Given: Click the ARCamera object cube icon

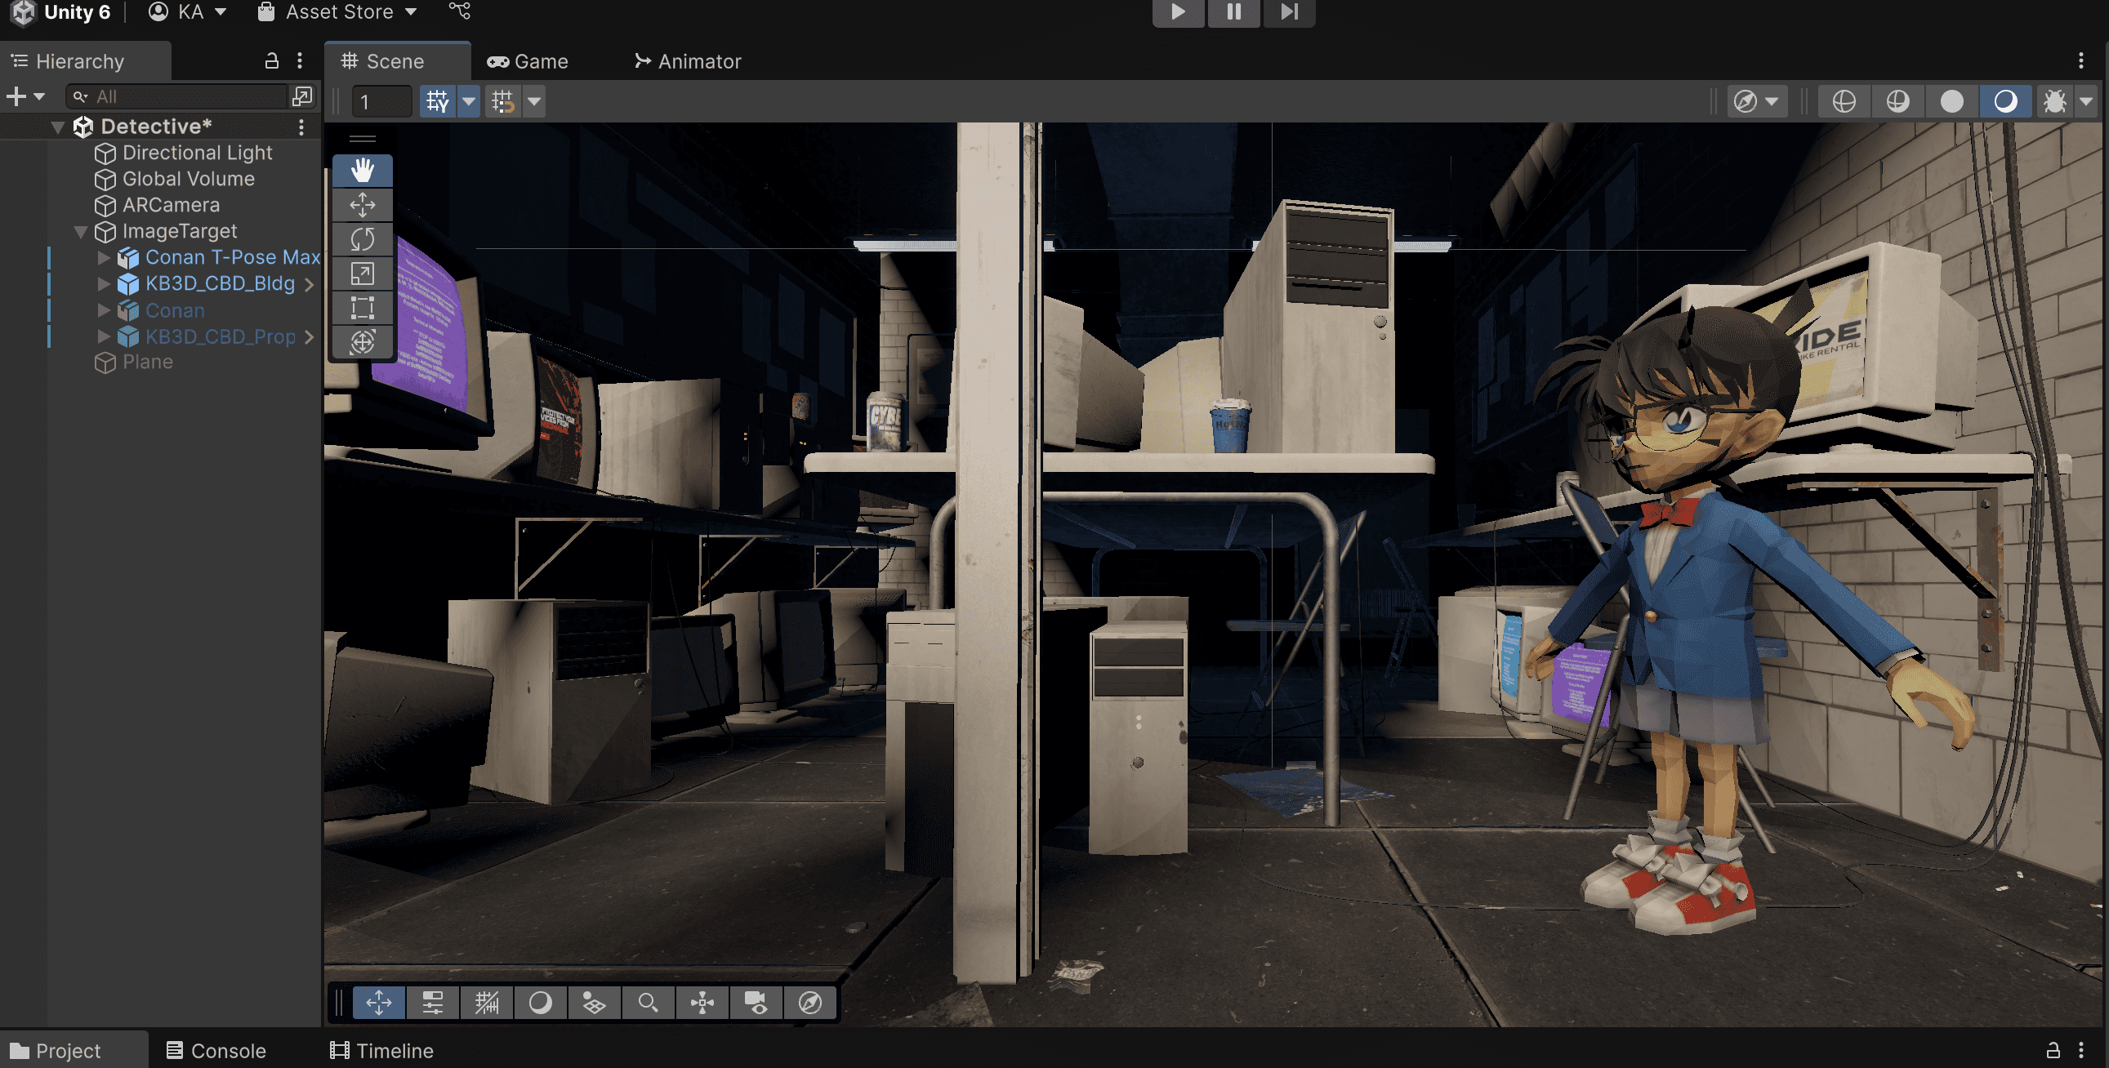Looking at the screenshot, I should pyautogui.click(x=105, y=206).
